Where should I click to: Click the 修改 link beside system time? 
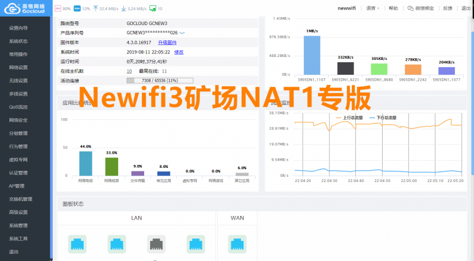[x=179, y=52]
